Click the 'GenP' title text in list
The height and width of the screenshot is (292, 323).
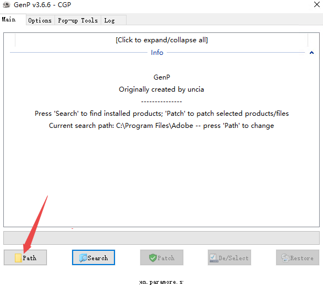(x=162, y=77)
